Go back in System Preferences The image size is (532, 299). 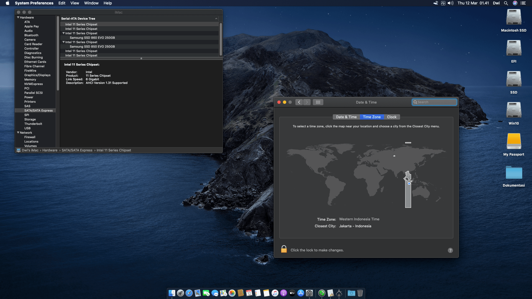pos(299,102)
